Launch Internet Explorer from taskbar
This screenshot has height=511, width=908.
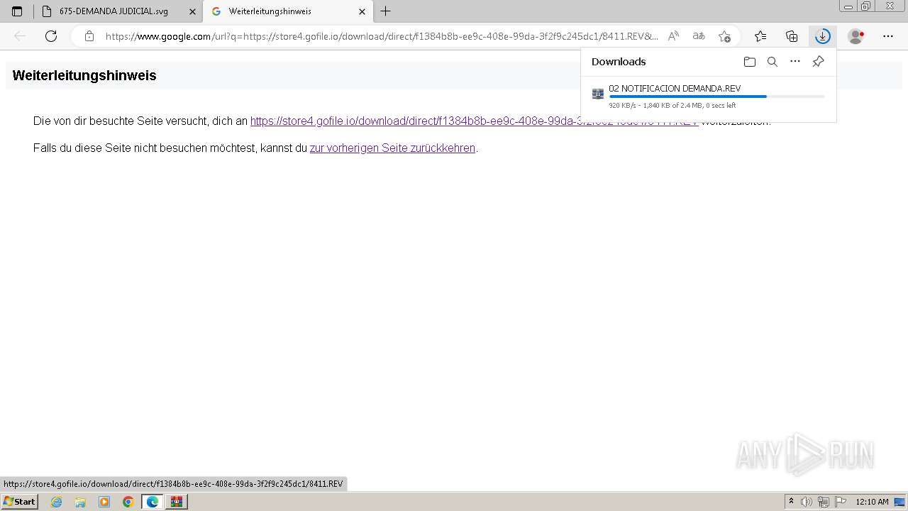coord(57,502)
